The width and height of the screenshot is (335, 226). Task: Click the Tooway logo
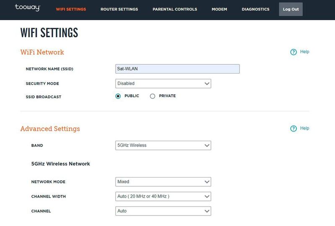click(27, 8)
